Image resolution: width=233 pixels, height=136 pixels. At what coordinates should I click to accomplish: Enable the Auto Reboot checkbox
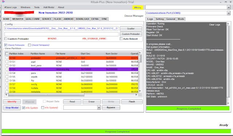coord(121,39)
